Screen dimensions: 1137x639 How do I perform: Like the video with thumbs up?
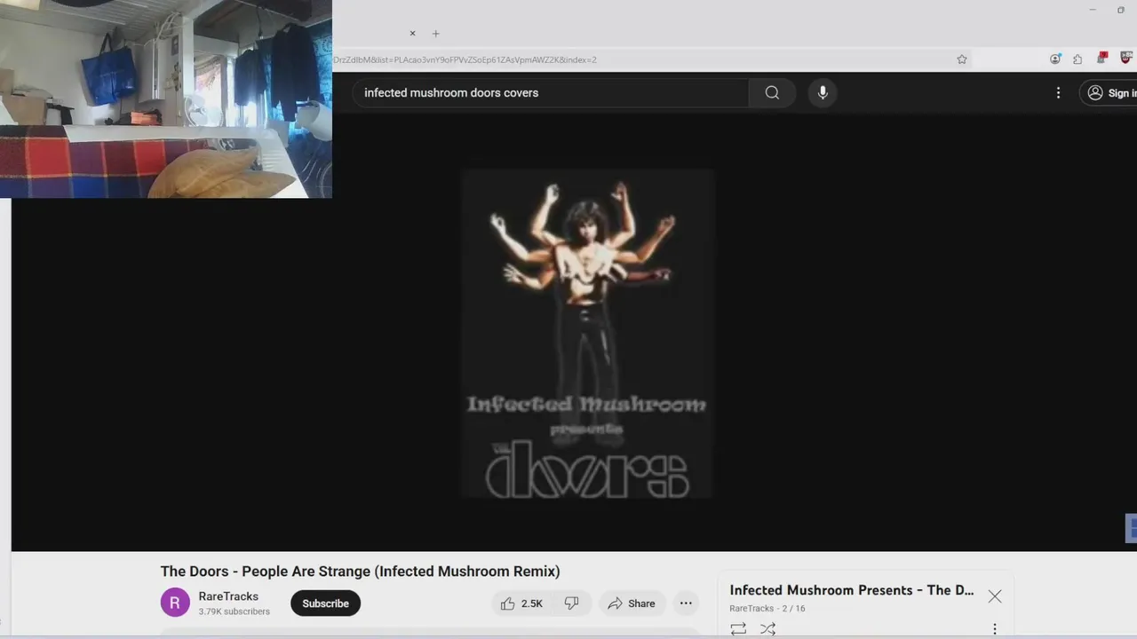tap(521, 603)
